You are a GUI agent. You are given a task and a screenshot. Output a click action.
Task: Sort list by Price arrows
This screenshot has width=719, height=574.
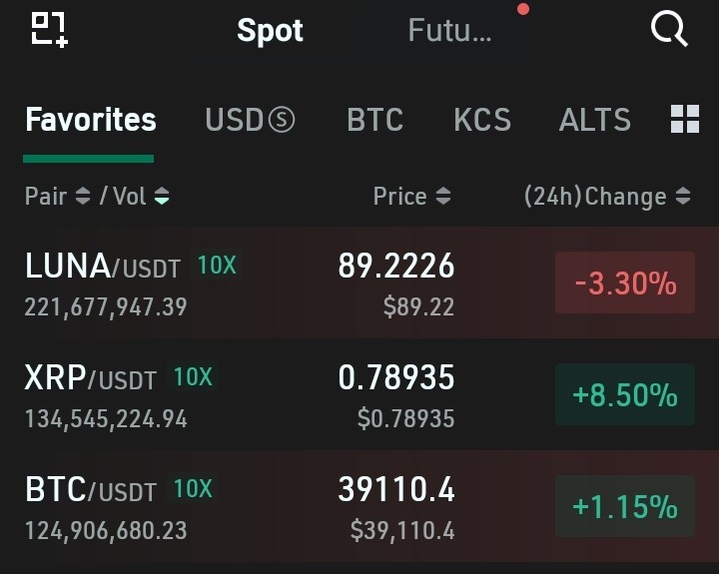pos(443,197)
